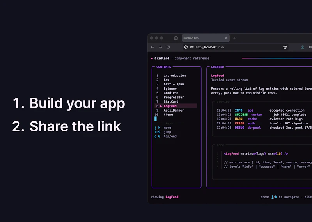Open the tracking protection shield icon
The width and height of the screenshot is (312, 222).
[x=186, y=47]
